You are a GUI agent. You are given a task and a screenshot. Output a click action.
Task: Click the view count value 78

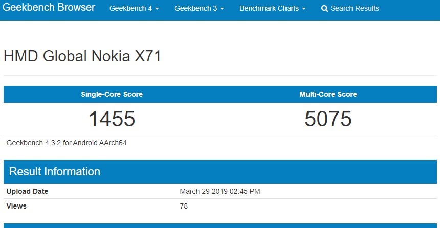click(x=184, y=206)
